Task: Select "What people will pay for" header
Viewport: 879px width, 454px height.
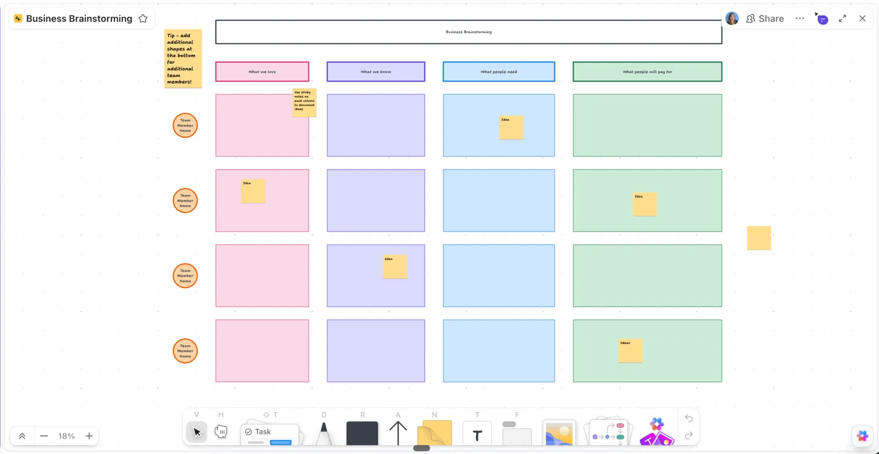Action: coord(647,72)
